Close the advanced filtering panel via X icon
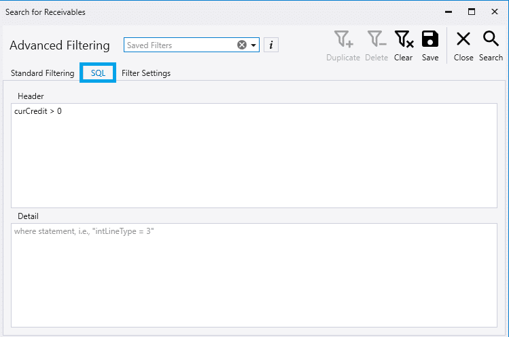This screenshot has width=509, height=337. coord(463,41)
